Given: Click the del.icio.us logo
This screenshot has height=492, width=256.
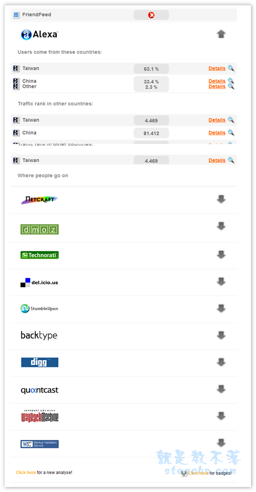Looking at the screenshot, I should click(x=39, y=282).
